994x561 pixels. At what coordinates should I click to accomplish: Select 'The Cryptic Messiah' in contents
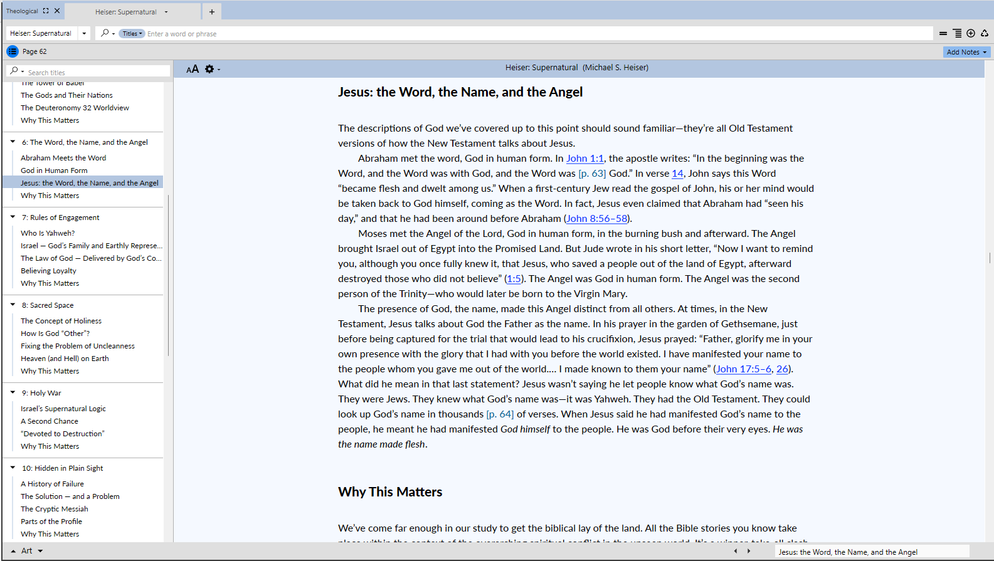pyautogui.click(x=55, y=509)
